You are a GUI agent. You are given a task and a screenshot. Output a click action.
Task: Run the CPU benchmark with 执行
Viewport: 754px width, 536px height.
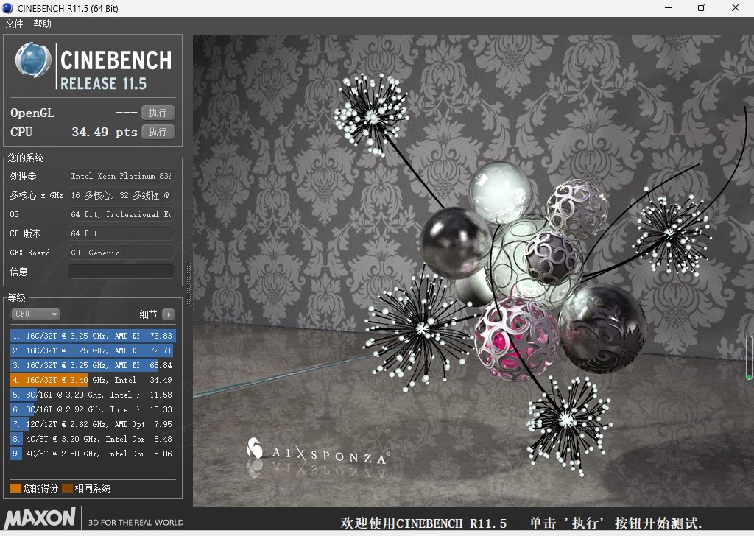[x=158, y=132]
